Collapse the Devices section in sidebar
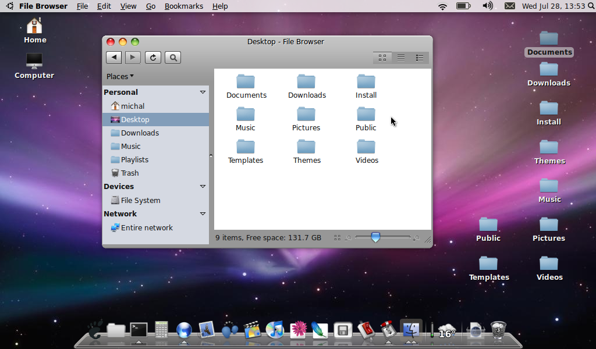The image size is (596, 349). click(203, 186)
